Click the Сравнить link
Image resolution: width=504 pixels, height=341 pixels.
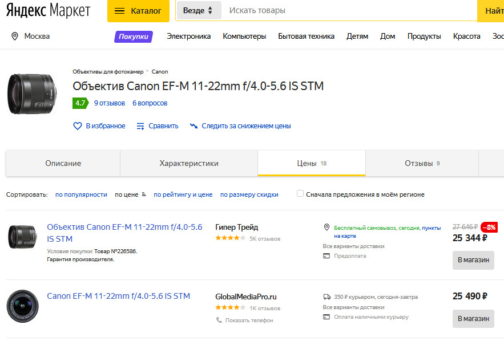[163, 126]
